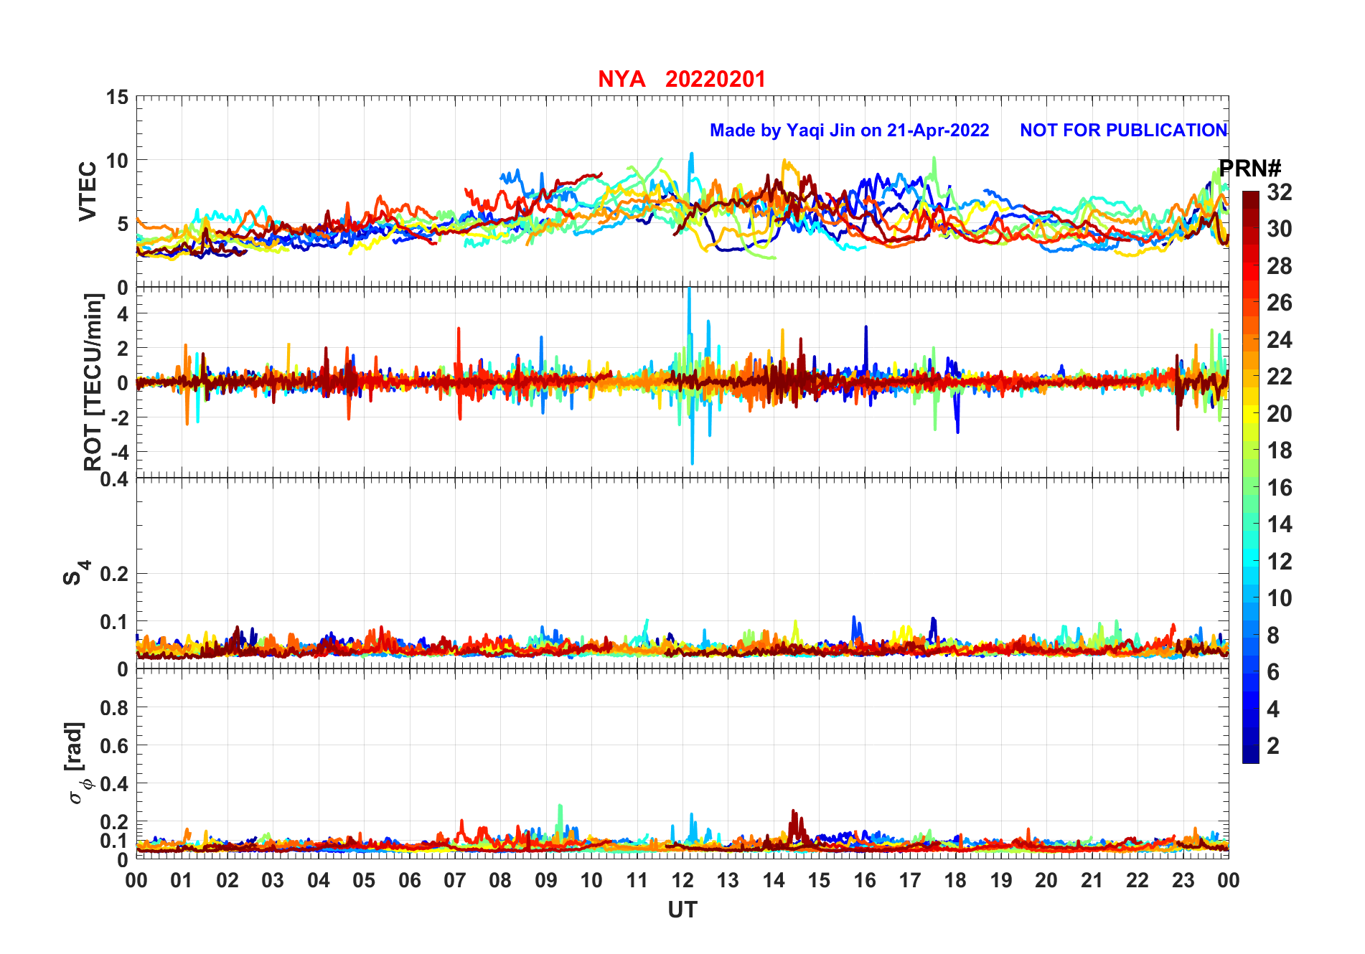This screenshot has height=954, width=1365.
Task: Click the "-2" tick on the ROT axis
Action: point(118,417)
